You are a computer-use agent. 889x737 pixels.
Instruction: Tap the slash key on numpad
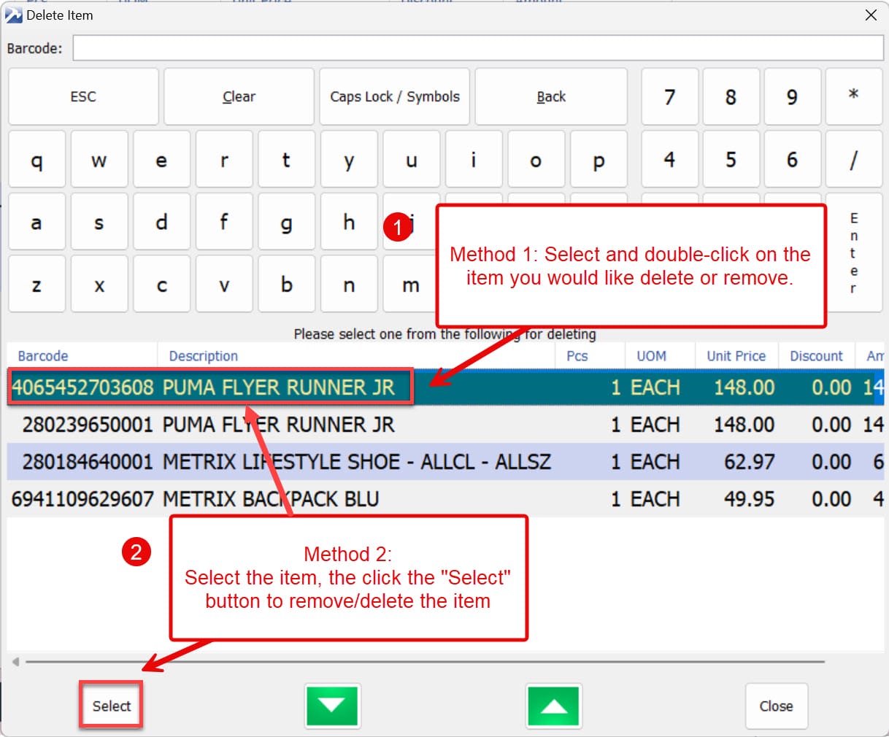[853, 160]
